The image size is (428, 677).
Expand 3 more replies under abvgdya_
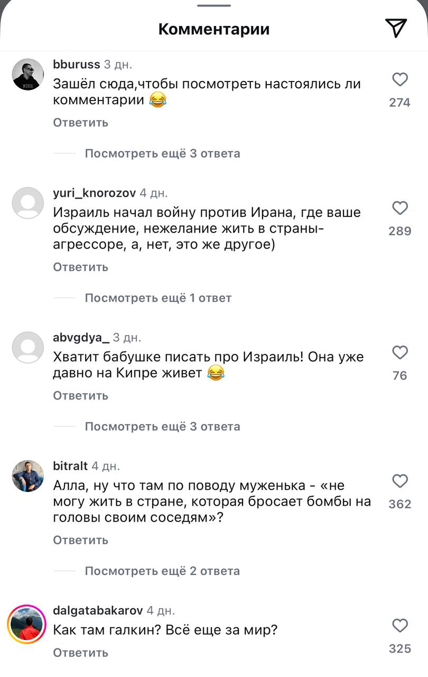click(162, 426)
